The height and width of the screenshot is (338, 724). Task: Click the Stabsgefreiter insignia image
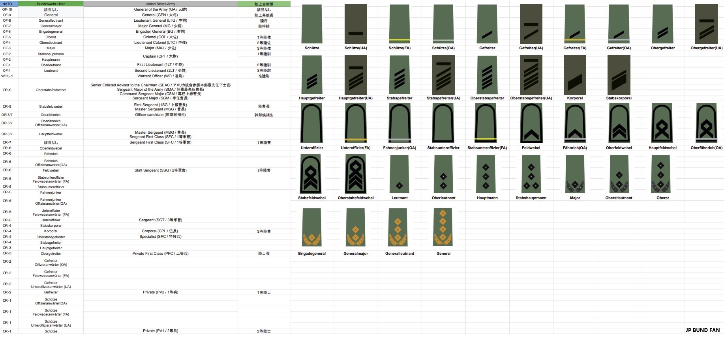tap(400, 75)
